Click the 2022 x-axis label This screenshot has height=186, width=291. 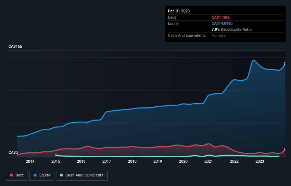coord(234,161)
